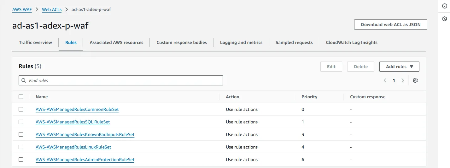
Task: Click the Priority column header
Action: click(309, 97)
